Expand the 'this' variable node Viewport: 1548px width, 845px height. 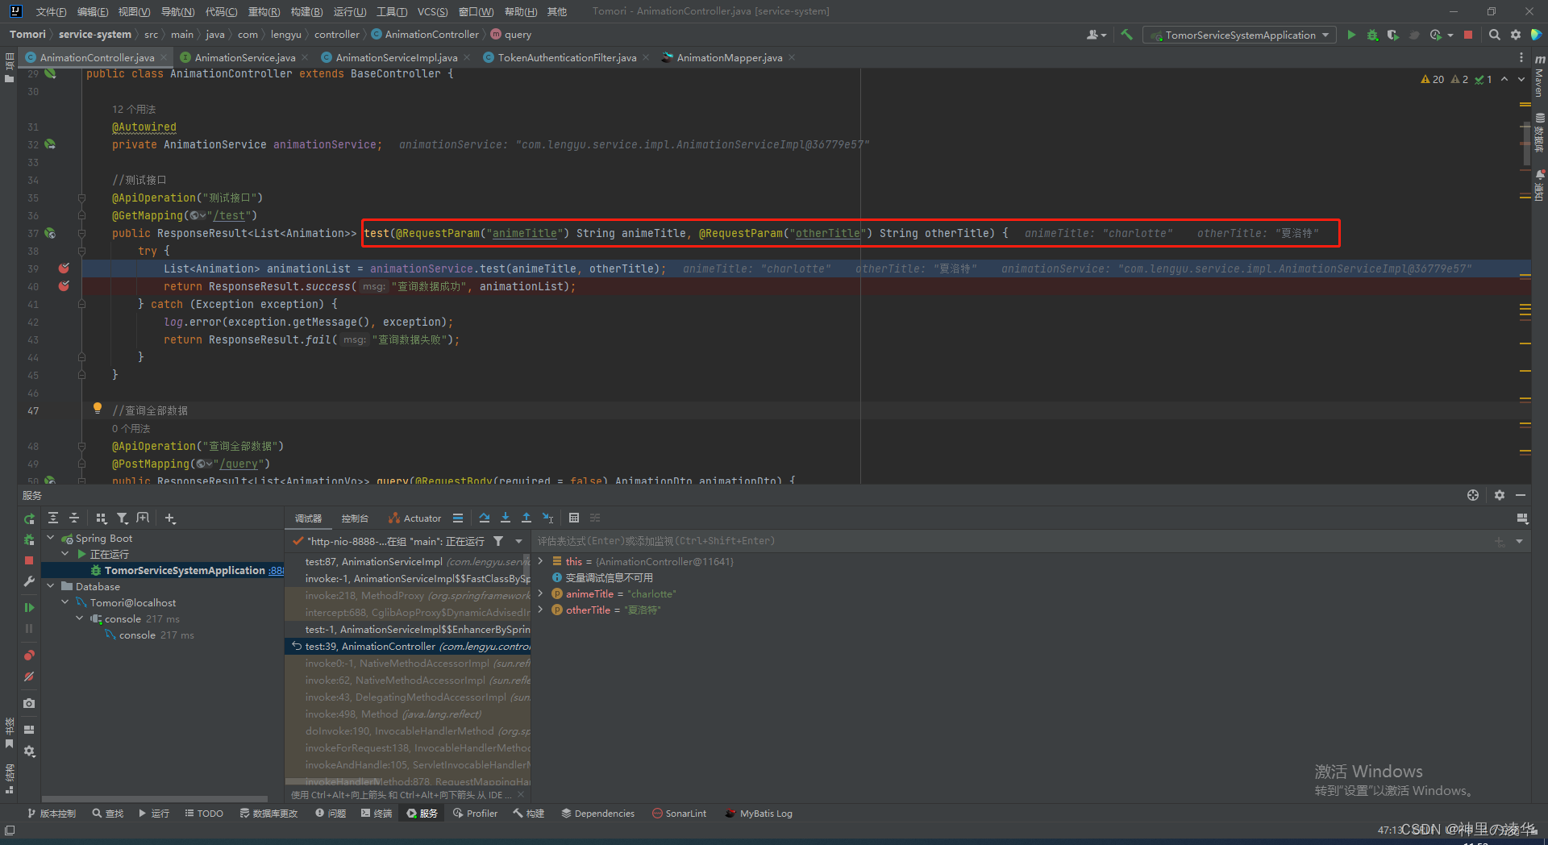tap(540, 561)
